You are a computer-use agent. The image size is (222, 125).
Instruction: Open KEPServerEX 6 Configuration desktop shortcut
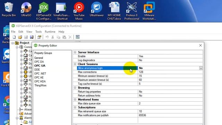coord(44,11)
